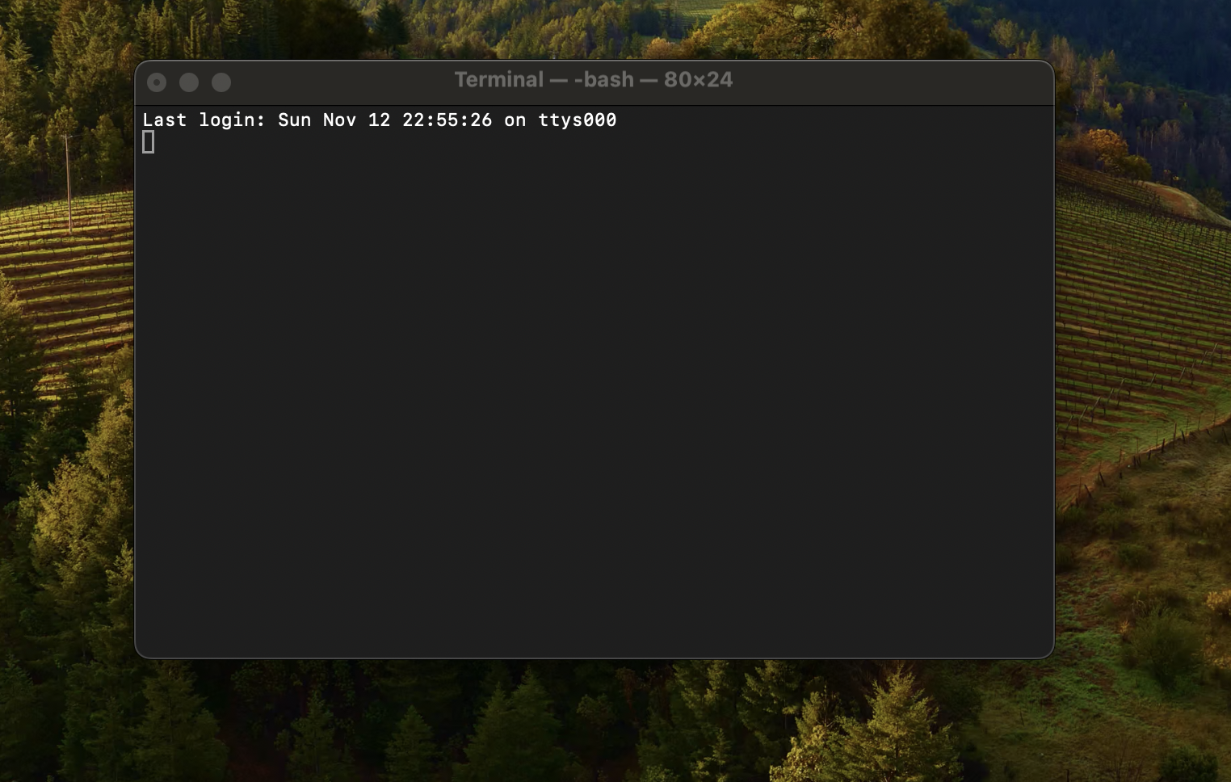Click the desktop wallpaper left of Terminal

[x=65, y=364]
